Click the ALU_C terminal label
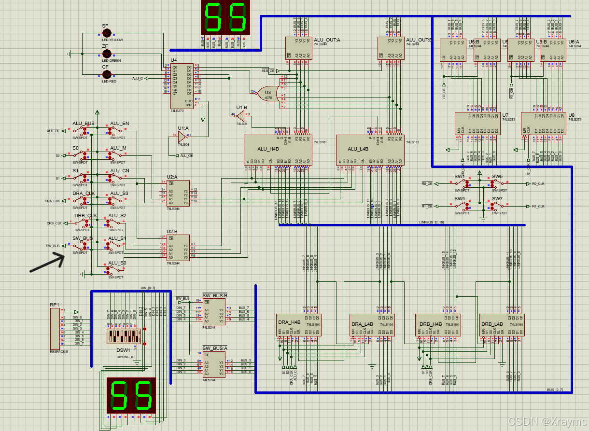589x431 pixels. (x=138, y=78)
